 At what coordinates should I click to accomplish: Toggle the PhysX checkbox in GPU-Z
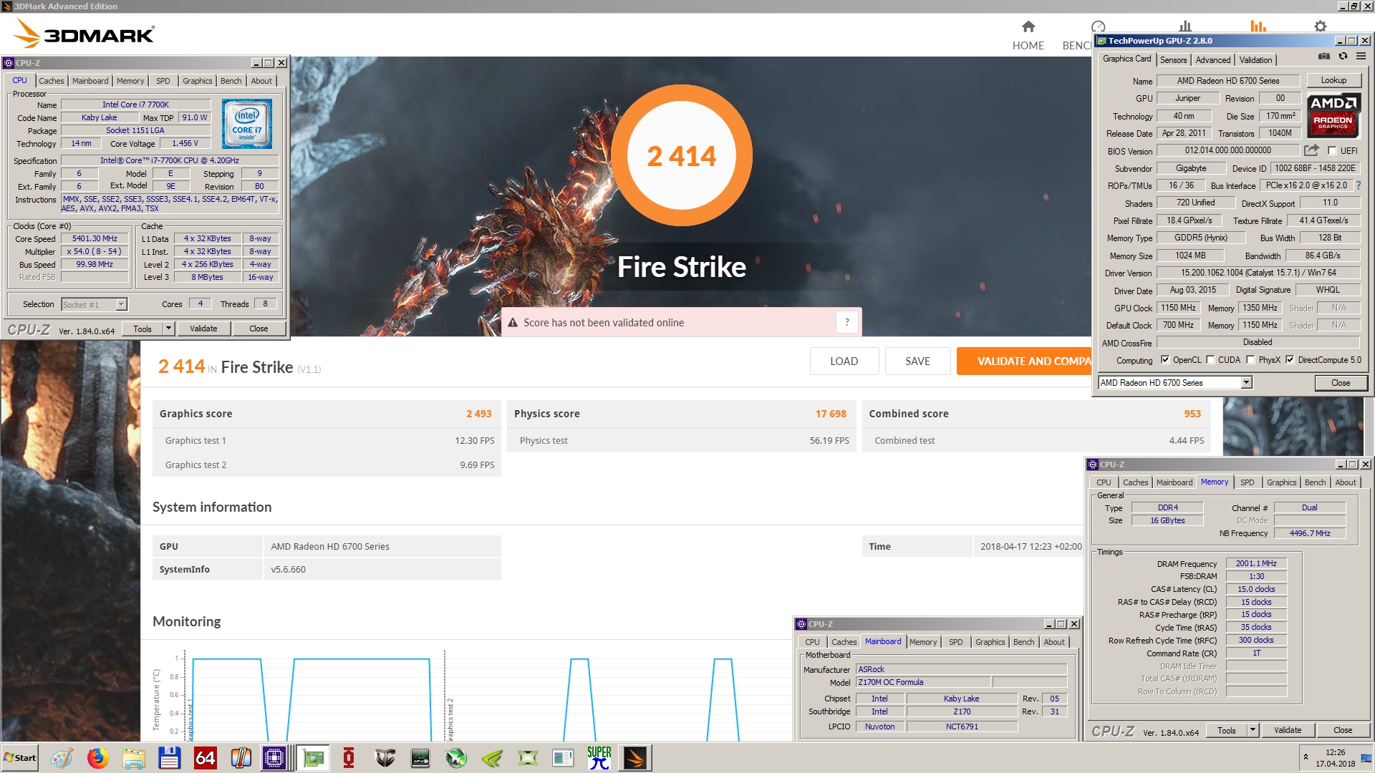tap(1250, 360)
